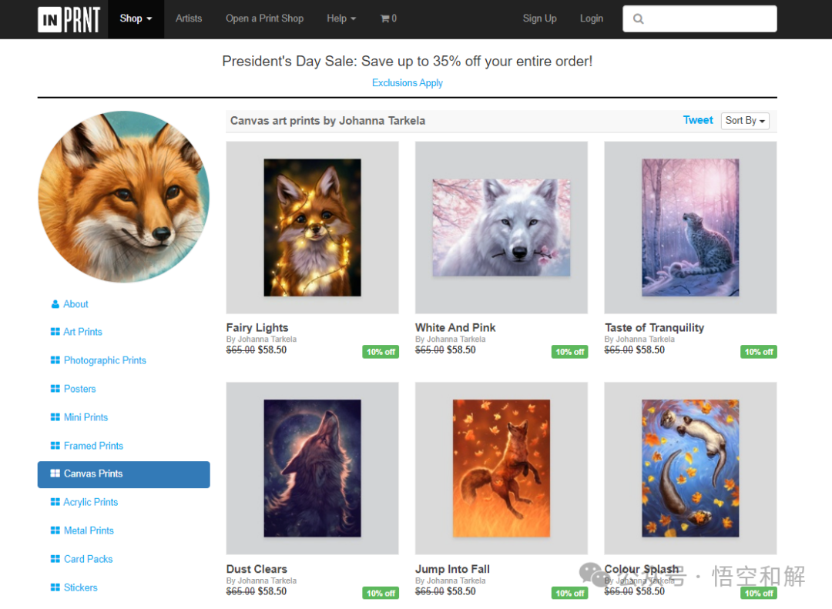This screenshot has height=609, width=832.
Task: Open the Fairy Lights print thumbnail
Action: (x=313, y=228)
